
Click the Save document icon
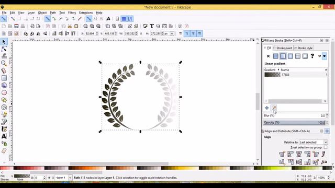tap(16, 26)
